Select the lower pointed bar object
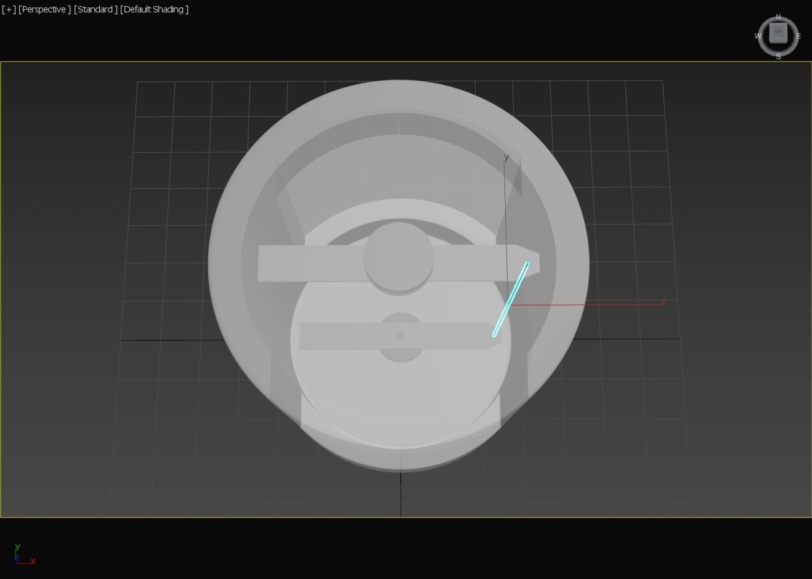This screenshot has width=812, height=579. click(x=345, y=336)
